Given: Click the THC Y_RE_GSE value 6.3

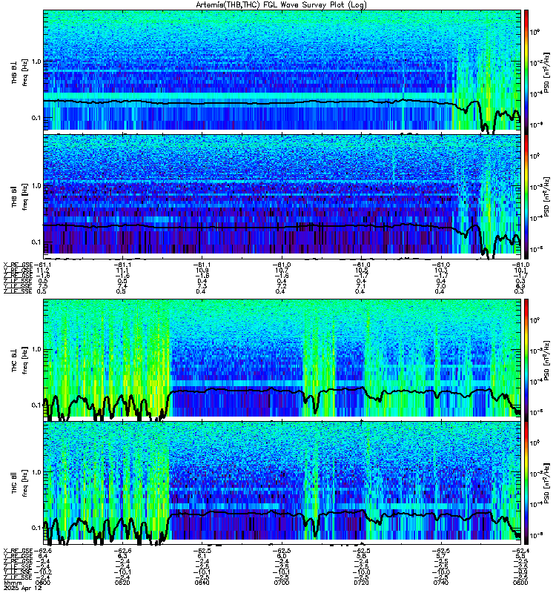Looking at the screenshot, I should click(x=122, y=556).
